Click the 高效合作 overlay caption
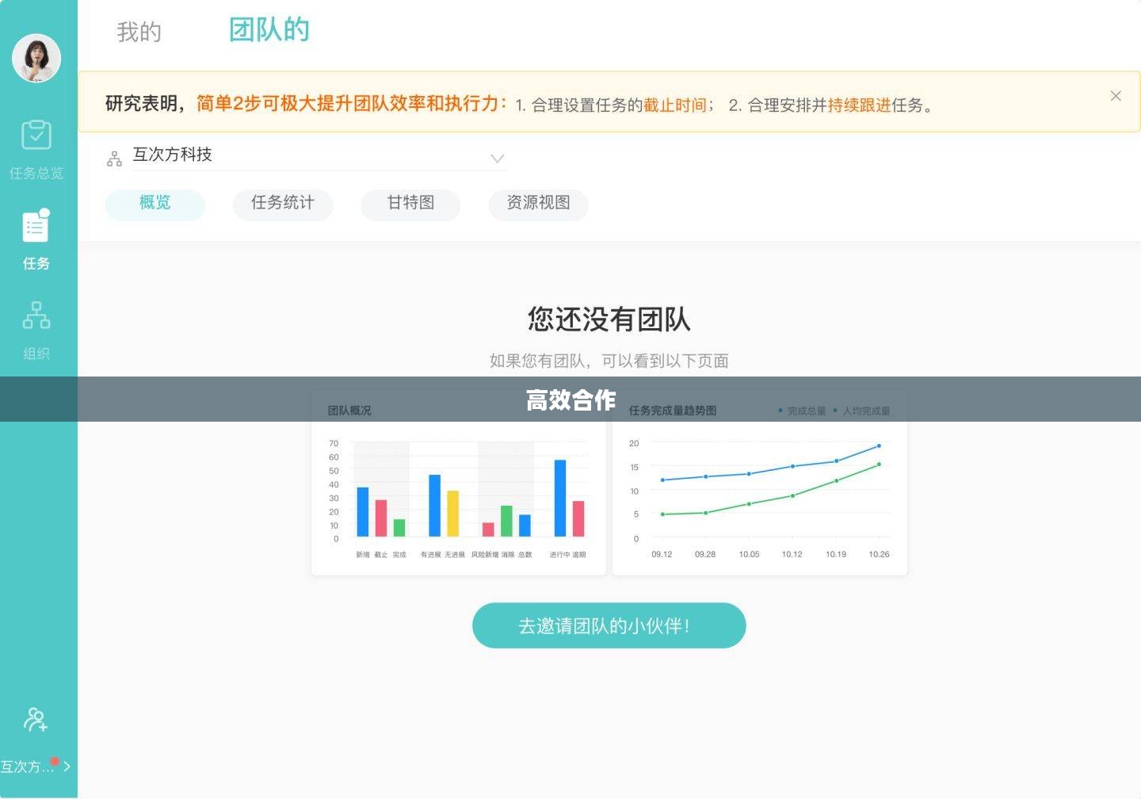Viewport: 1141px width, 799px height. [570, 399]
